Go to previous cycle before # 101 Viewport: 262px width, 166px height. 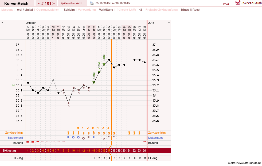coord(39,3)
